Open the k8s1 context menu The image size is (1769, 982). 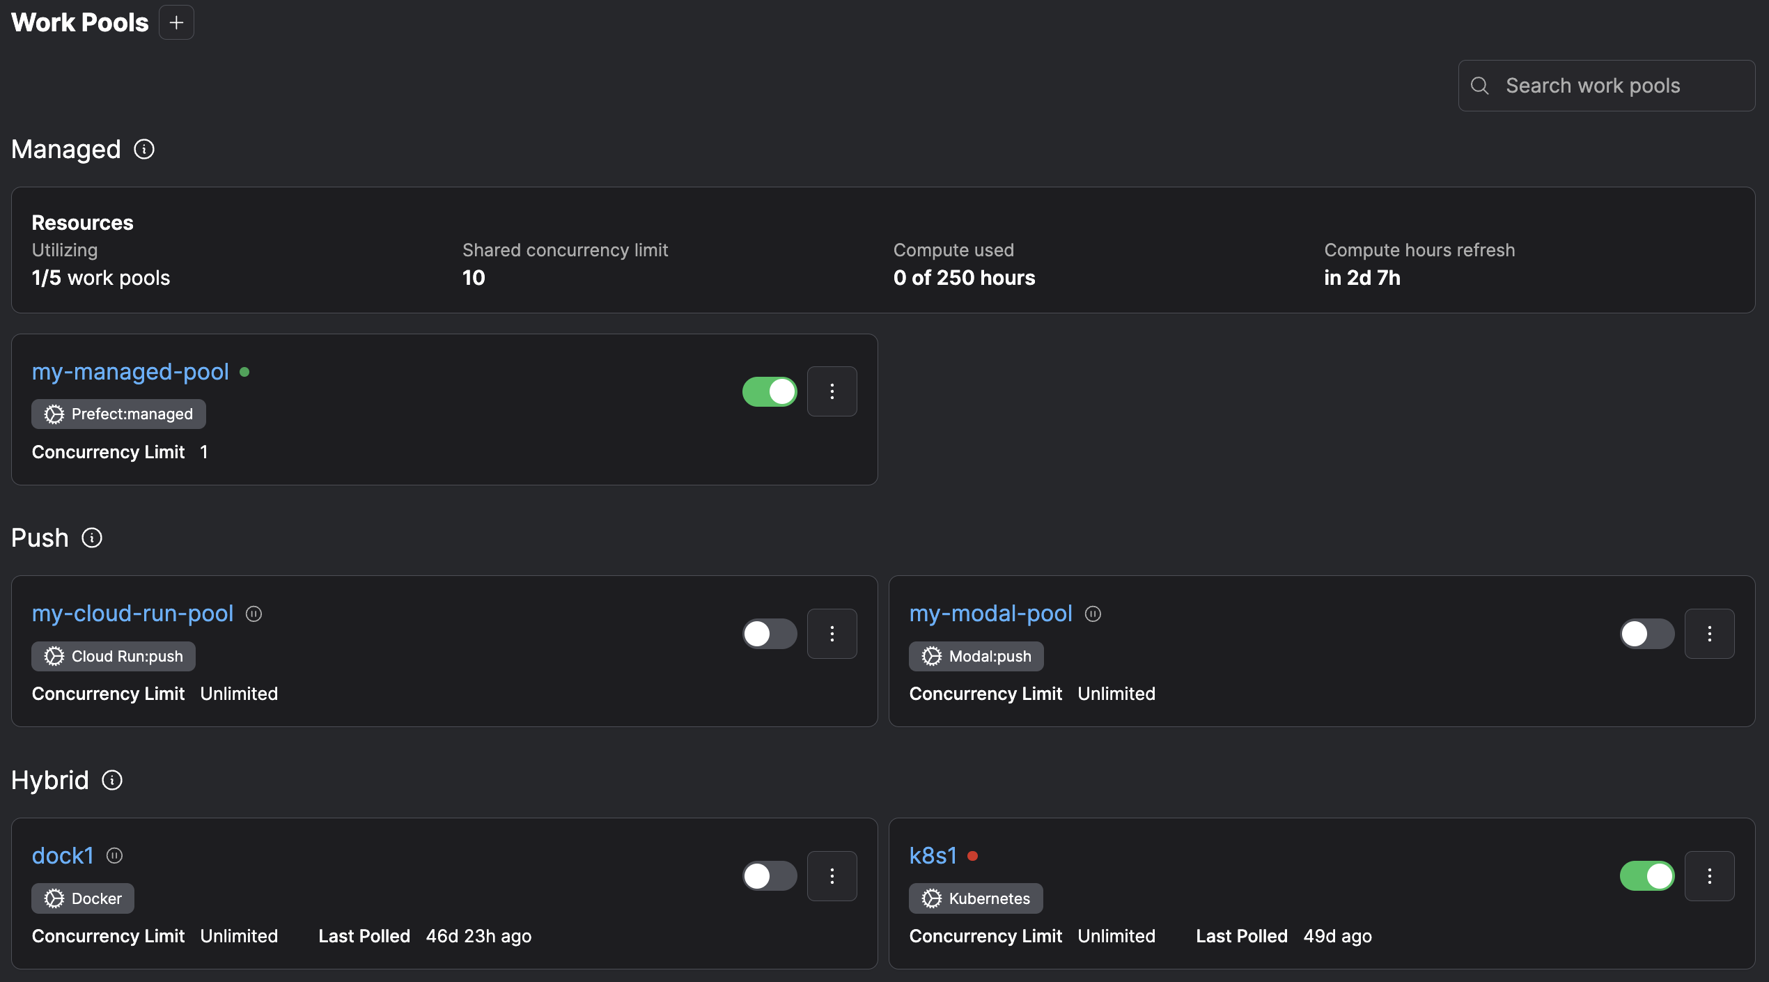1710,876
